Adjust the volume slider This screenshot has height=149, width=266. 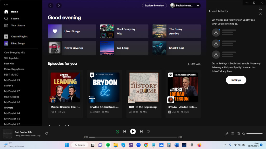click(x=255, y=134)
